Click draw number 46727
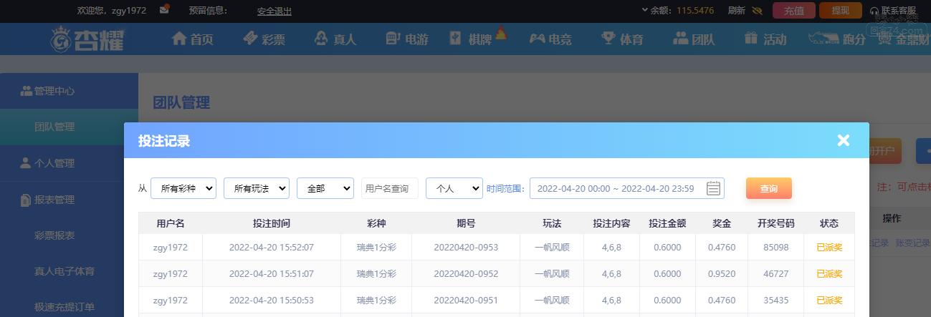This screenshot has width=931, height=317. coord(776,274)
